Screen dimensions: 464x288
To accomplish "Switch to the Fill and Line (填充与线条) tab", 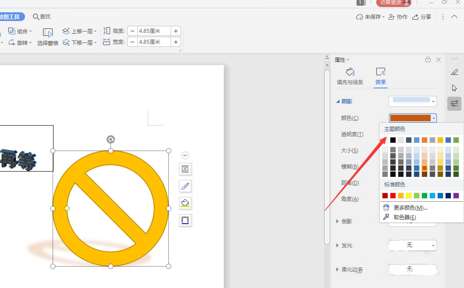I will click(x=350, y=76).
